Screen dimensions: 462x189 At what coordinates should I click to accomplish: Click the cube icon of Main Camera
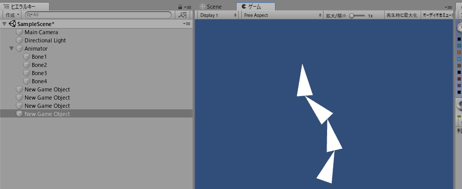pyautogui.click(x=19, y=32)
